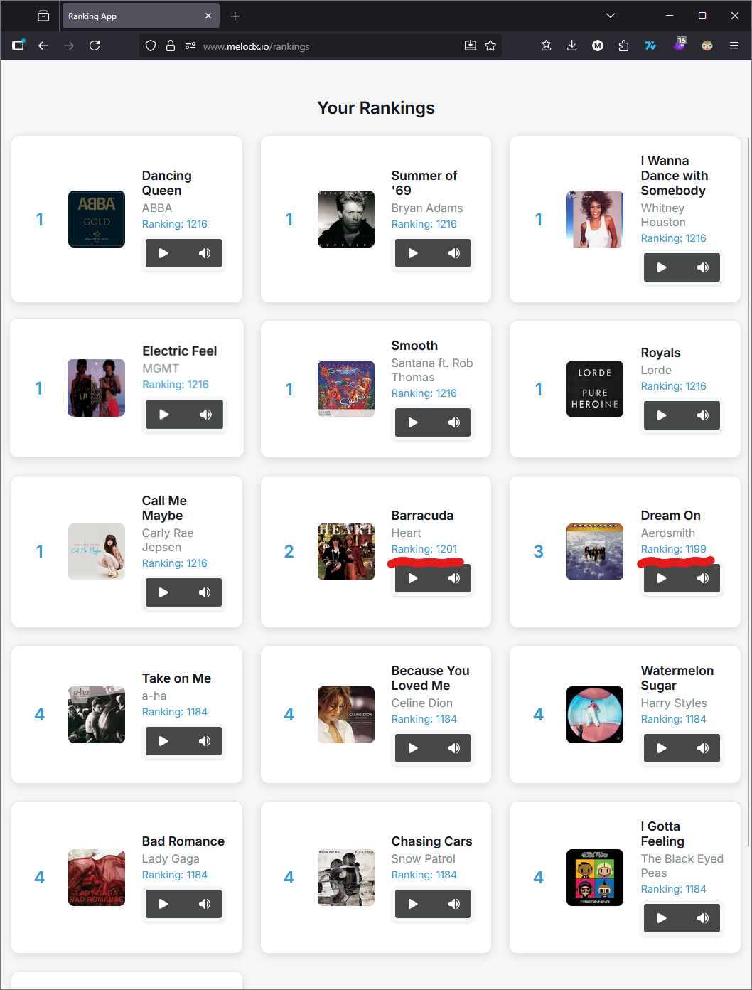752x990 pixels.
Task: Play Dancing Queen by ABBA
Action: coord(163,253)
